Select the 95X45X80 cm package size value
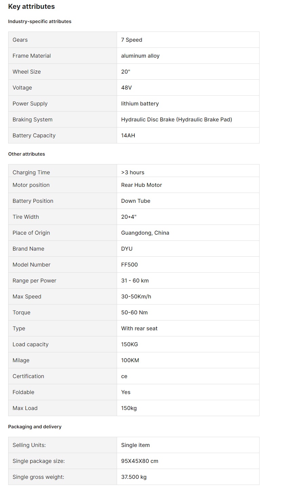Image resolution: width=287 pixels, height=488 pixels. point(140,461)
